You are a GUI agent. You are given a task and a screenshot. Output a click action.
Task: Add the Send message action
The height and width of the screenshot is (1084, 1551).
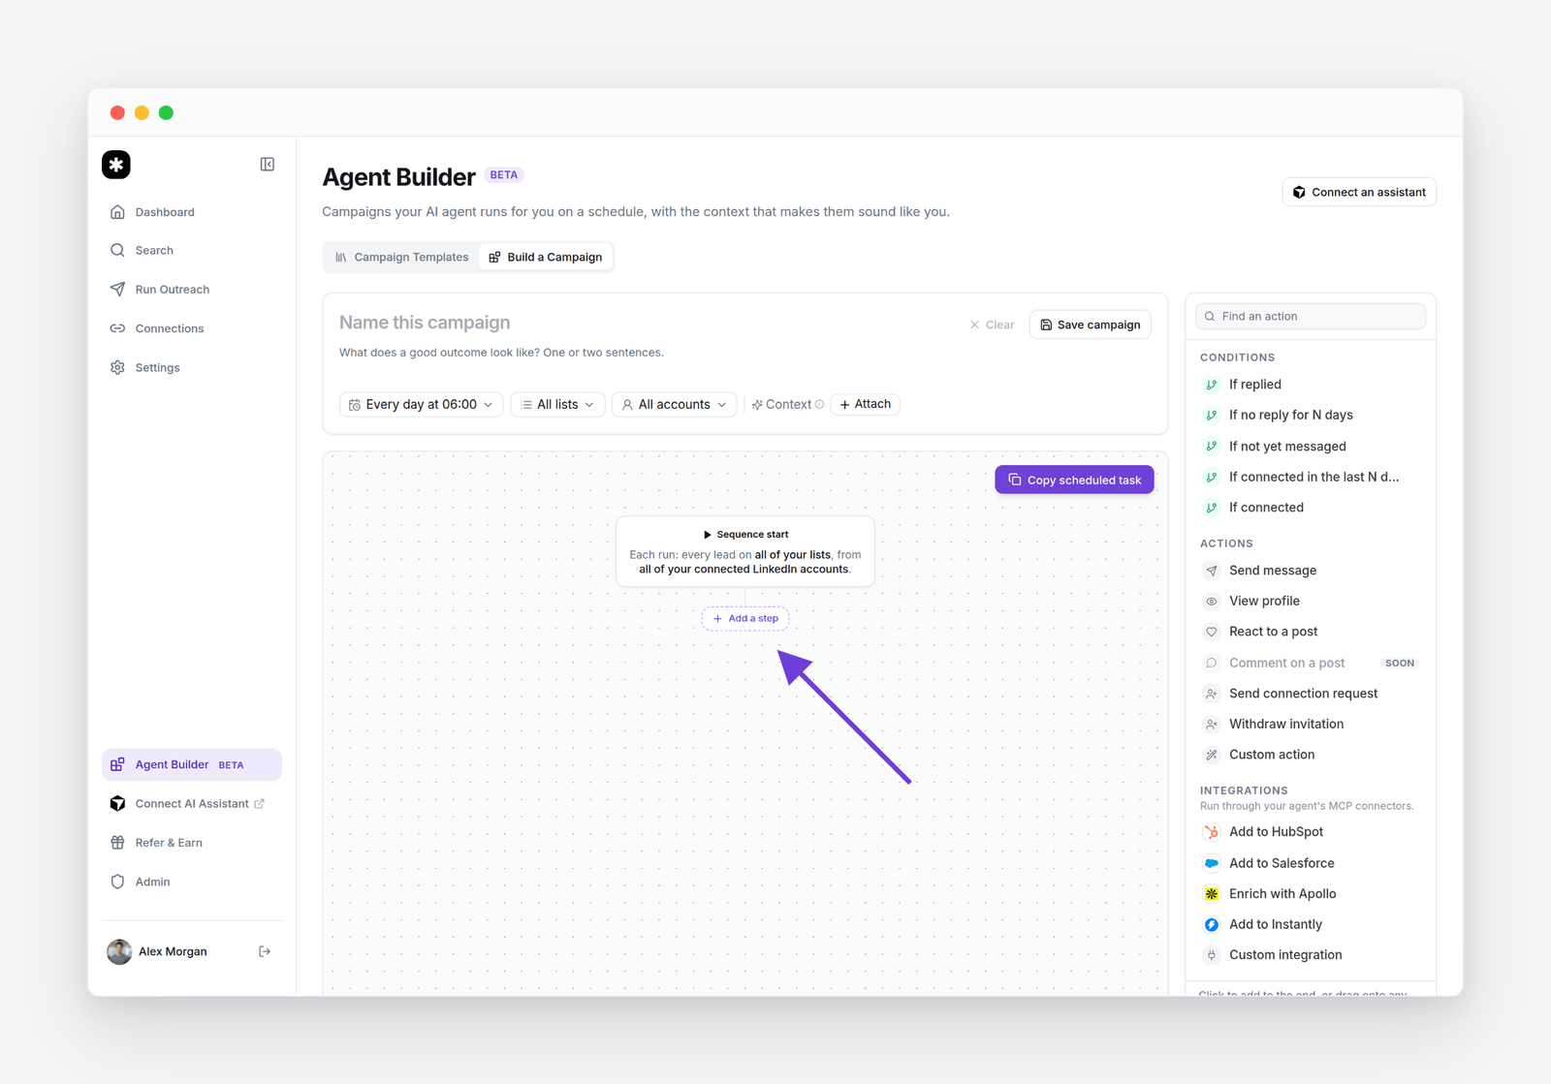coord(1311,571)
